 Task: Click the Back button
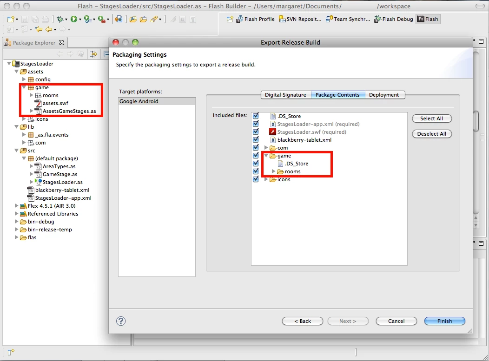303,321
